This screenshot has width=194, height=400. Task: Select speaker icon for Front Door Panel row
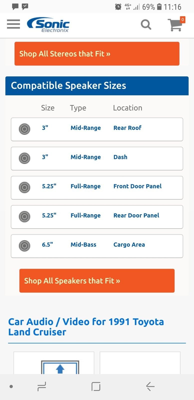click(24, 187)
